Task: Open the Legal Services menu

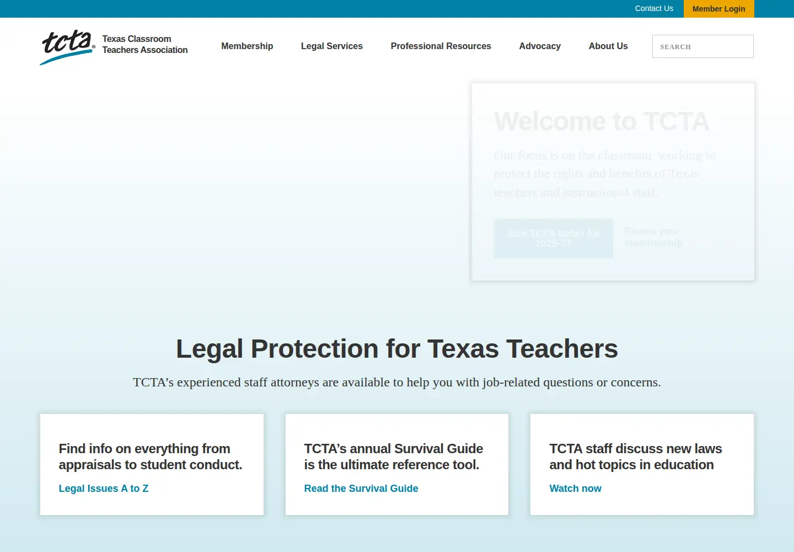Action: [332, 46]
